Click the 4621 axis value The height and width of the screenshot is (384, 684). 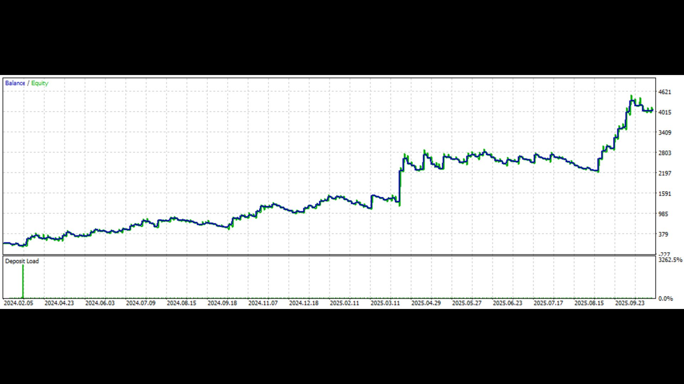664,92
